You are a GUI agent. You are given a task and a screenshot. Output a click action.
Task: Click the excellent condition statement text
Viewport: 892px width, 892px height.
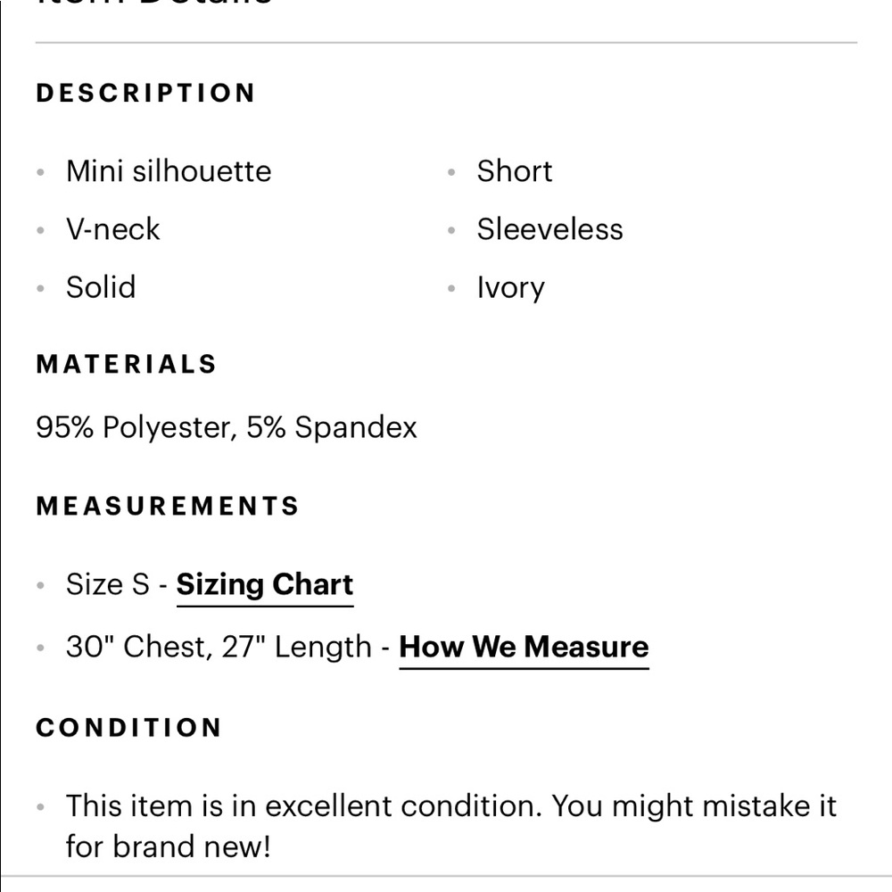point(450,806)
